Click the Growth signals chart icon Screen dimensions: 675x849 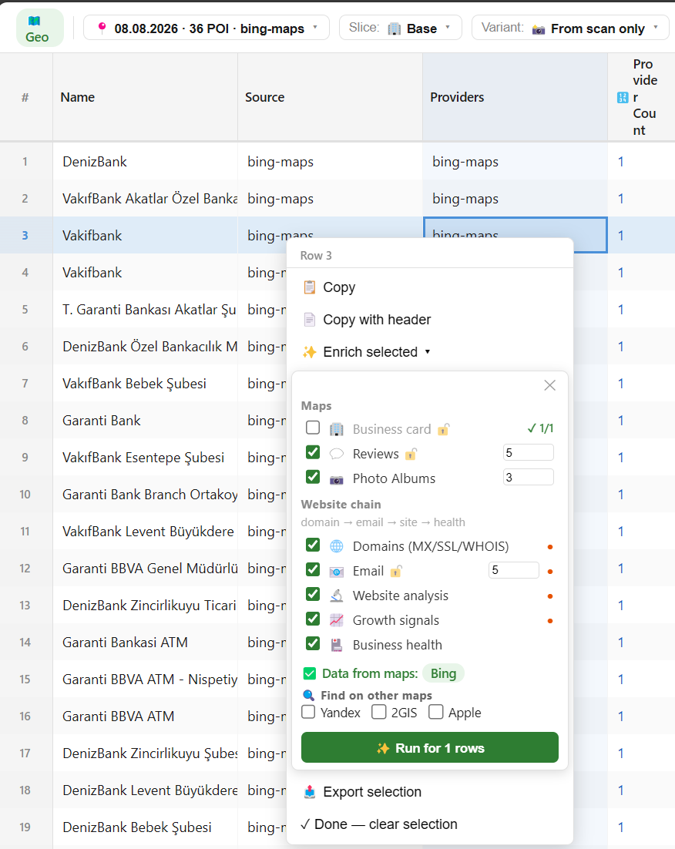tap(337, 620)
